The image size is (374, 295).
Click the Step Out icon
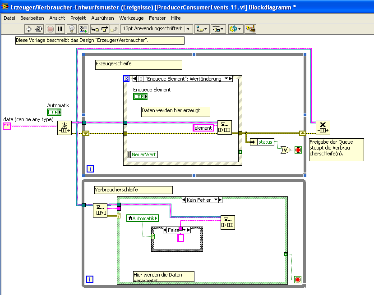click(114, 29)
